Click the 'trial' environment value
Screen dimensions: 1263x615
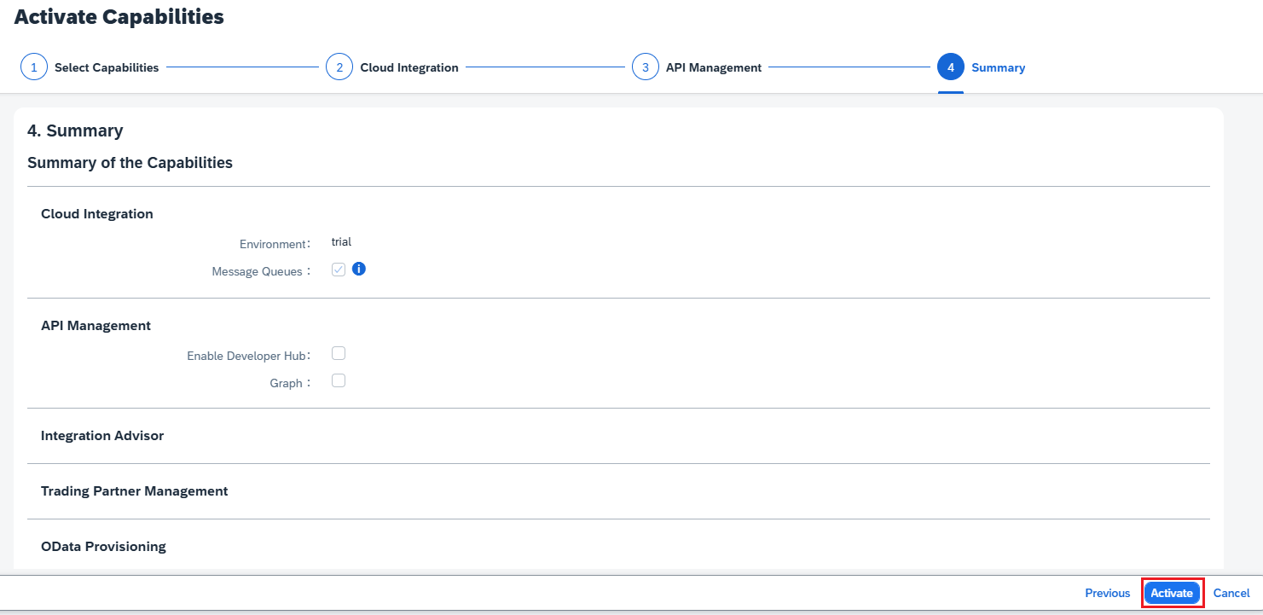341,242
